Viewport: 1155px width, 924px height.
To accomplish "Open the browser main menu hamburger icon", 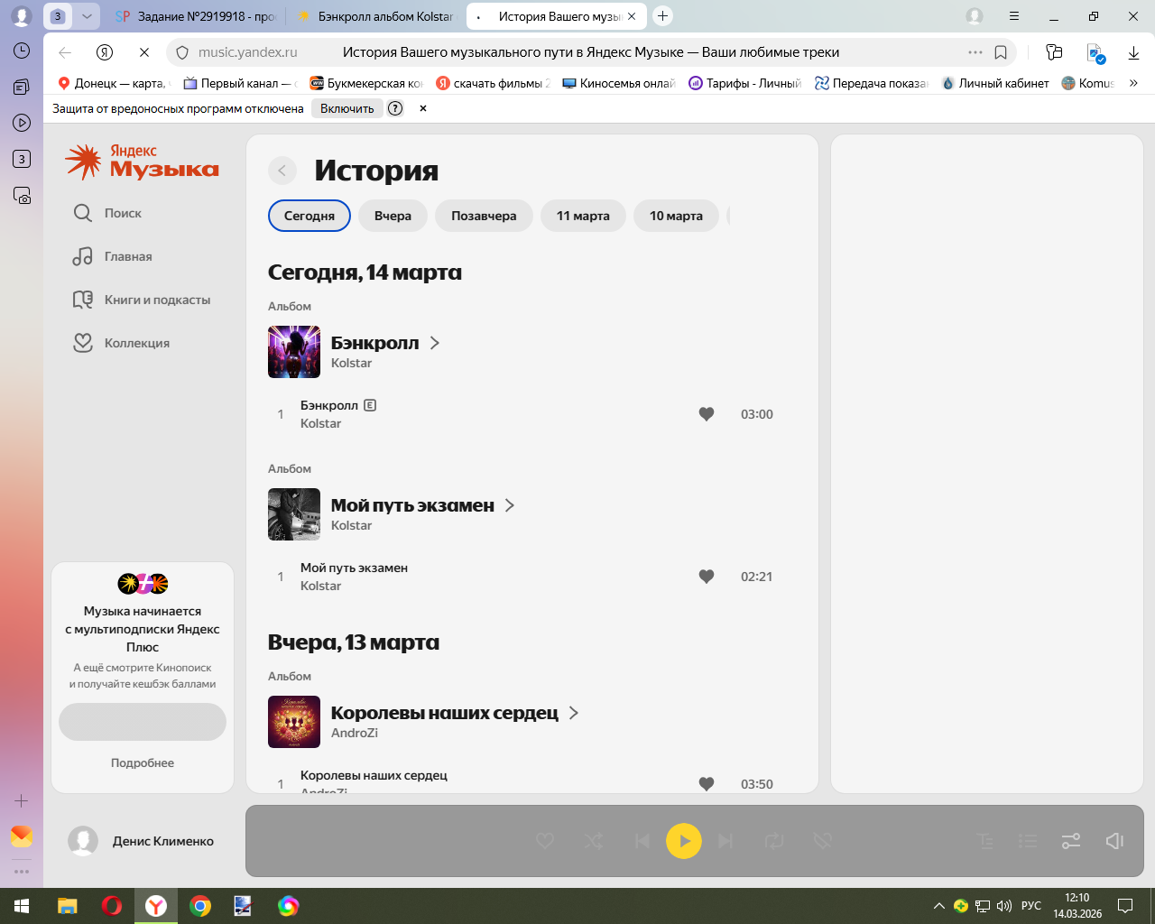I will [1014, 15].
